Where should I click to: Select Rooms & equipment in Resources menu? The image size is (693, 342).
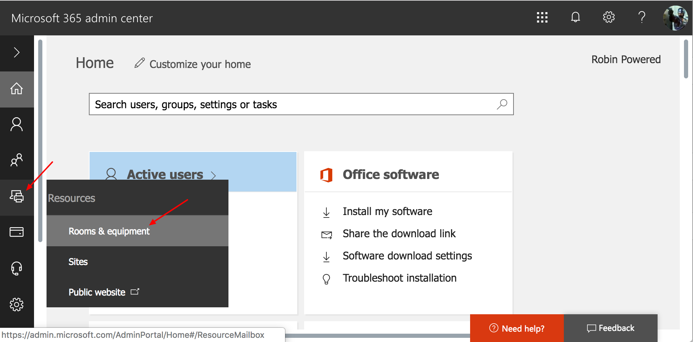tap(137, 231)
